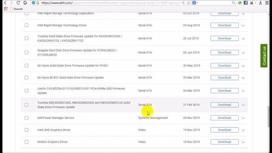Open the browser hamburger menu
The height and width of the screenshot is (153, 272).
pyautogui.click(x=267, y=3)
